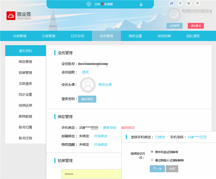216x179 pixels.
Task: Click the user avatar in the header
Action: coord(174,15)
